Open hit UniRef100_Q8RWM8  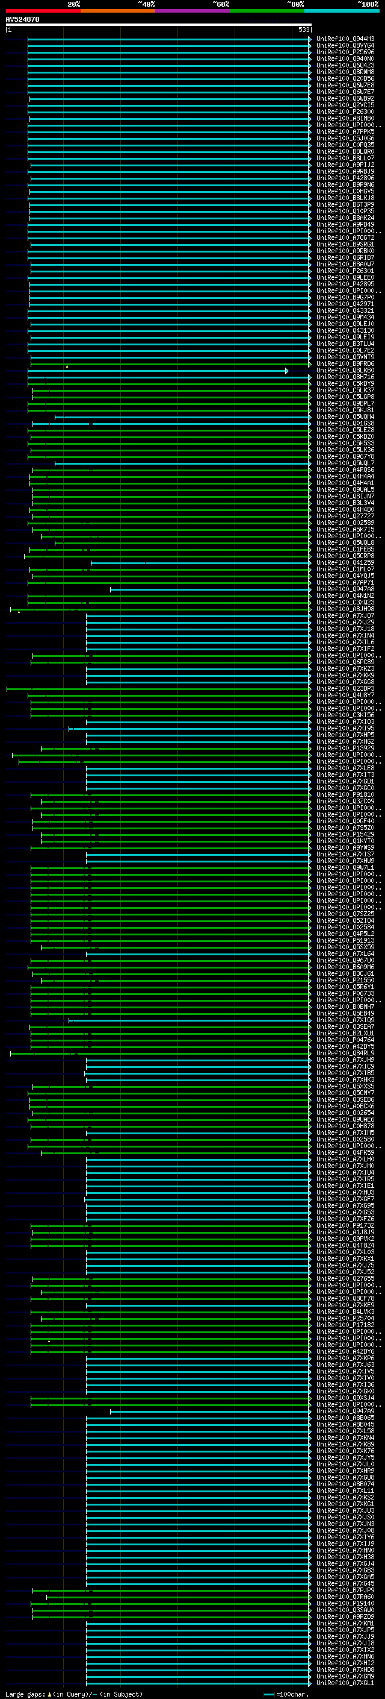[x=345, y=72]
